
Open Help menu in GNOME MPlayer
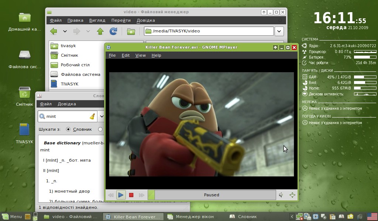pos(156,55)
